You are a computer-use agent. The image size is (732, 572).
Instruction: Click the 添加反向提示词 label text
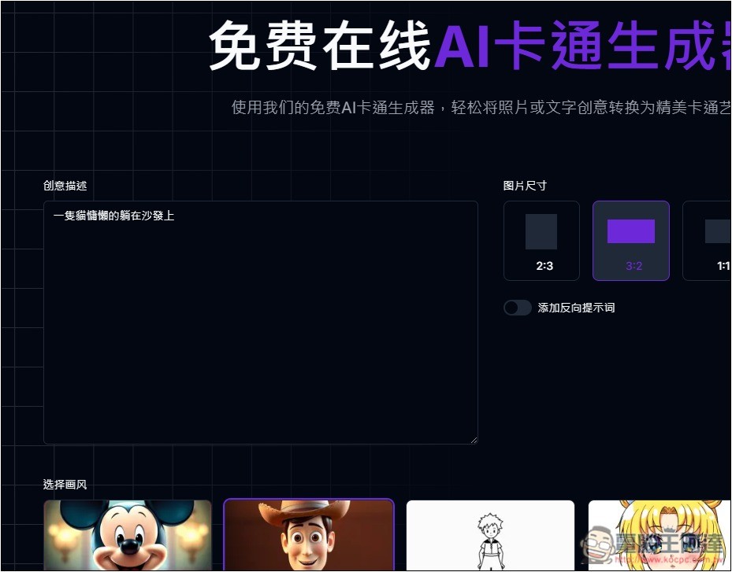pos(576,308)
